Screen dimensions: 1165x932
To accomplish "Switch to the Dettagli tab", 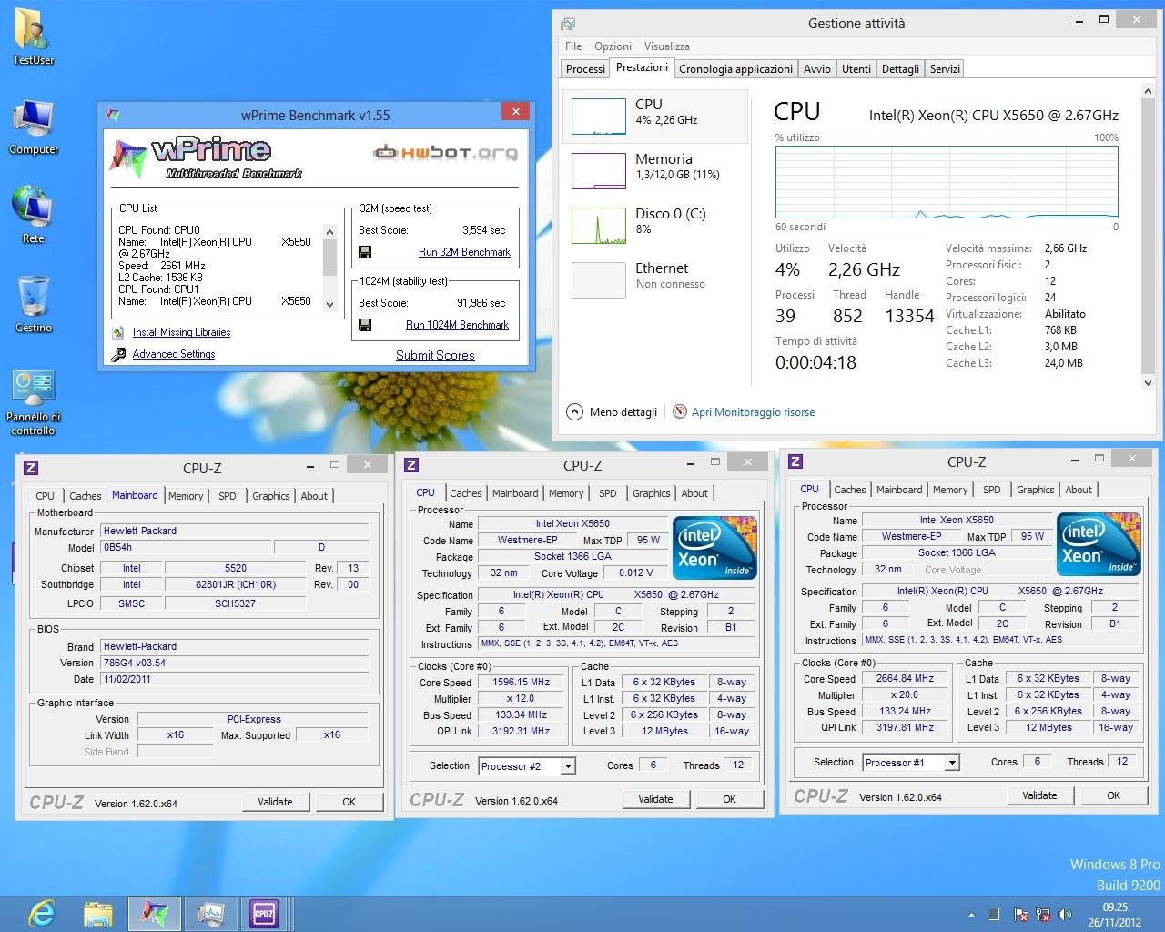I will [x=900, y=69].
